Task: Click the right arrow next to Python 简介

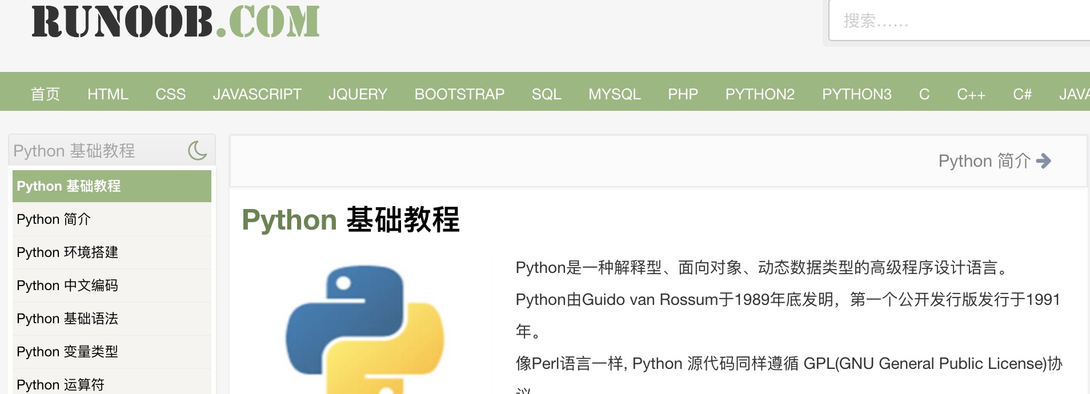Action: click(1043, 161)
